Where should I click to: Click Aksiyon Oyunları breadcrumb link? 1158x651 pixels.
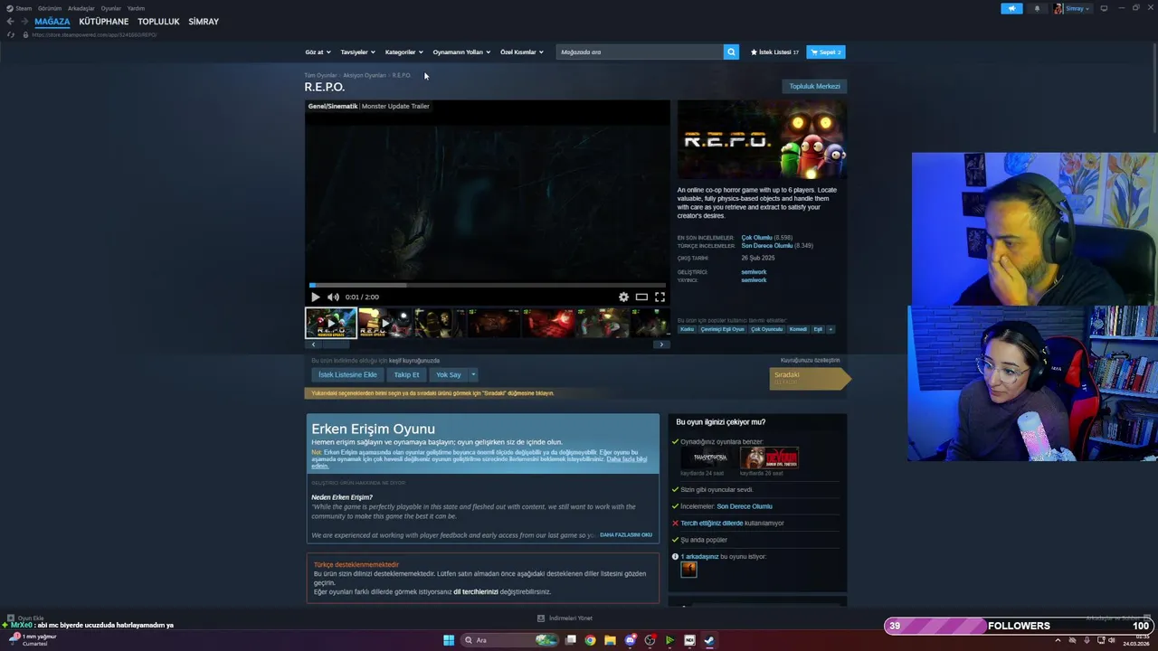pos(365,76)
